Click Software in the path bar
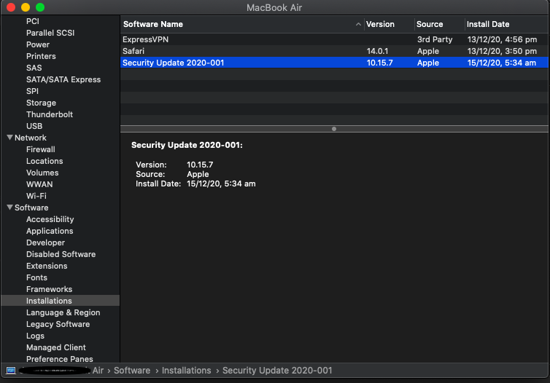This screenshot has height=383, width=550. (132, 371)
